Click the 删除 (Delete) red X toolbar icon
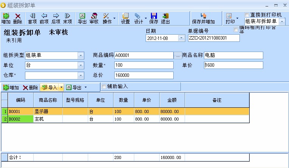289x168 pixels. click(x=17, y=18)
